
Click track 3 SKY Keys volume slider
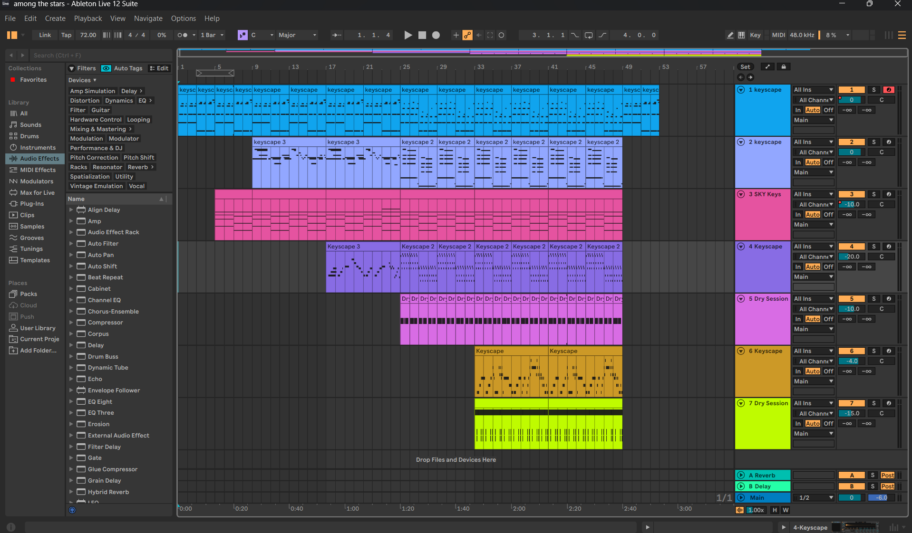[x=852, y=205]
